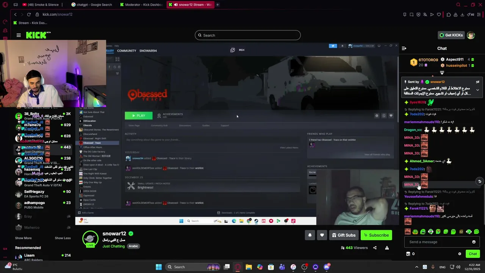Click the Gift Subs button
Screen dimensions: 485x273
344,235
